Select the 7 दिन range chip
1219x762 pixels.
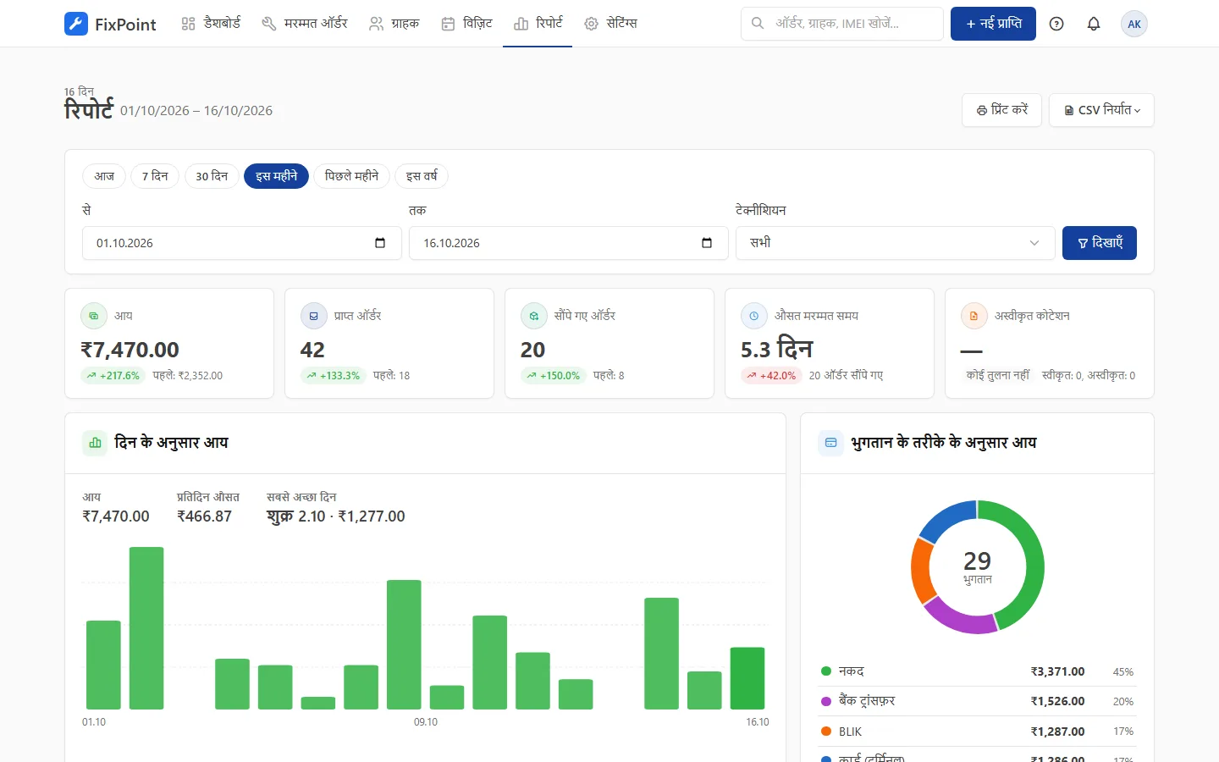[155, 176]
